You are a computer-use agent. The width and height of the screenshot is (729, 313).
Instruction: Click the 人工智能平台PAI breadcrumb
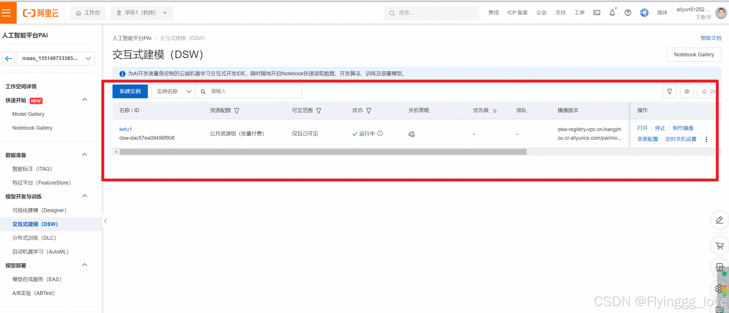(x=132, y=38)
